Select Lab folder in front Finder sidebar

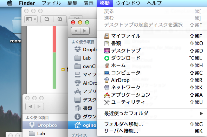pos(83,58)
